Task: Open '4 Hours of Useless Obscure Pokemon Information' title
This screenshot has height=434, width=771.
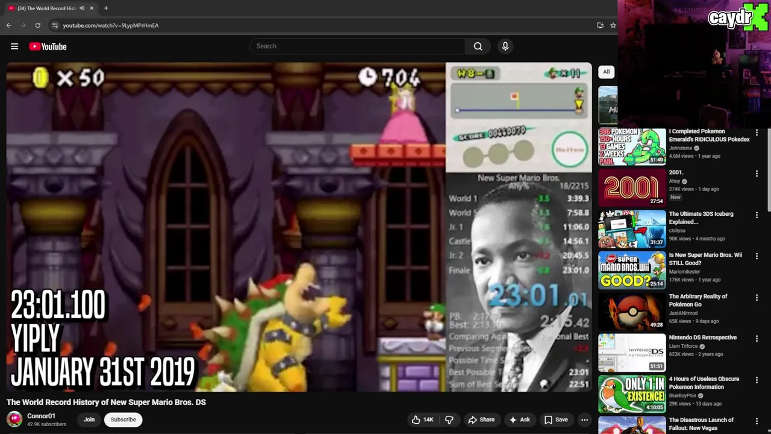Action: tap(704, 383)
